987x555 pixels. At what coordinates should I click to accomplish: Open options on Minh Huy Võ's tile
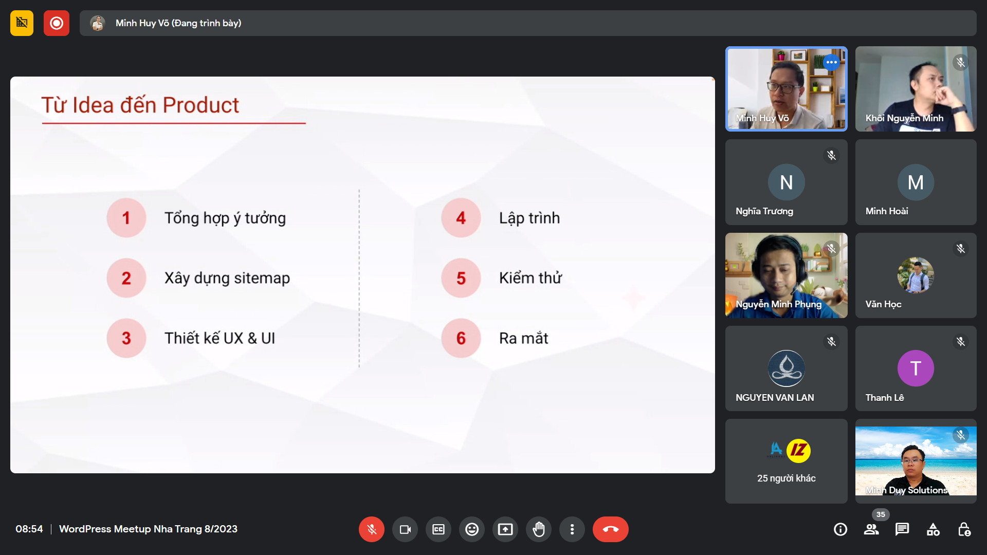pyautogui.click(x=831, y=62)
